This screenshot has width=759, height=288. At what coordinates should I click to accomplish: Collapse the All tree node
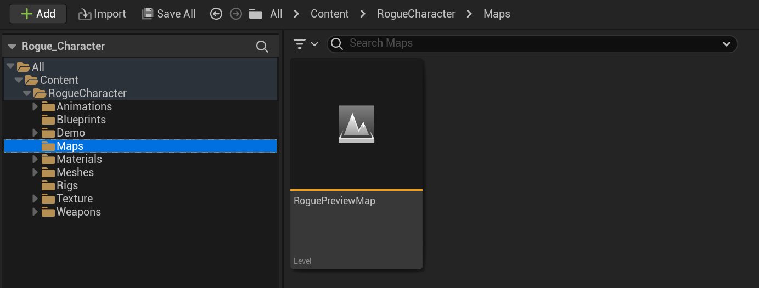tap(10, 66)
